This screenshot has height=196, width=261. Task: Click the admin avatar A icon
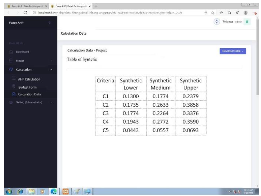coord(247,22)
